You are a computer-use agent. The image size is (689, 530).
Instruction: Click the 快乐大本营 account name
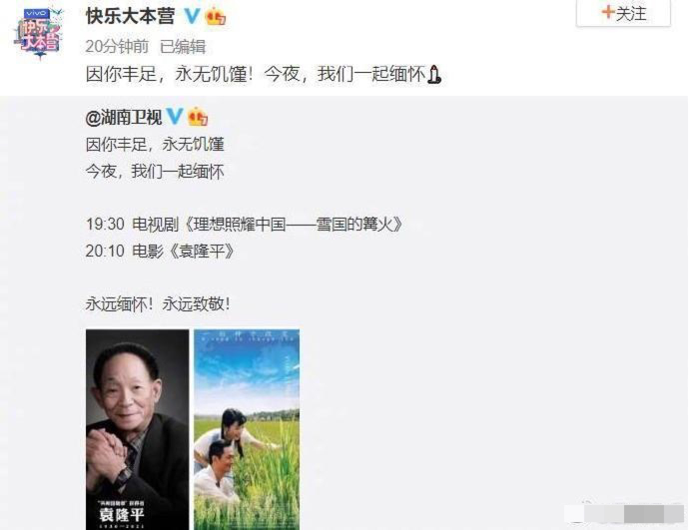[130, 16]
